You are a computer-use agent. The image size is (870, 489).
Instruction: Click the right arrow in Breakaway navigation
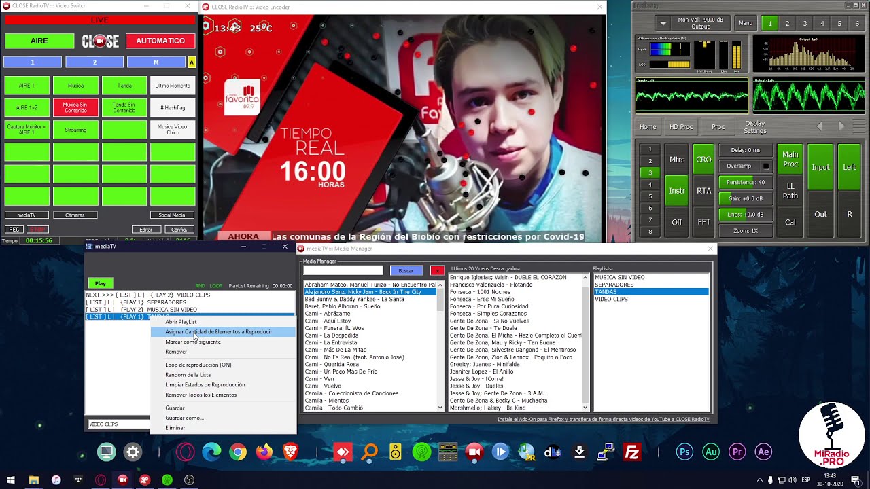[841, 126]
